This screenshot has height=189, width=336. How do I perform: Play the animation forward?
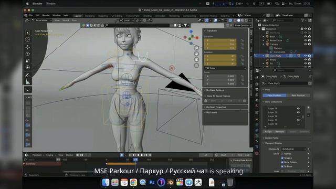[x=142, y=155]
